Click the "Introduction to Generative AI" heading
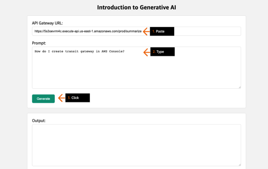This screenshot has width=268, height=169. pos(137,7)
